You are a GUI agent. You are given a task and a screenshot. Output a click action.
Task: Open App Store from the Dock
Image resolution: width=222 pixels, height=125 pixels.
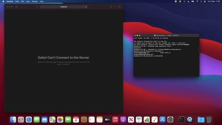162,119
